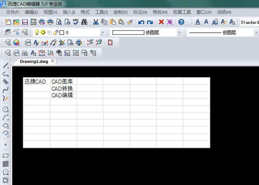Click the layer color square swatch
This screenshot has height=185, width=259.
(62, 32)
